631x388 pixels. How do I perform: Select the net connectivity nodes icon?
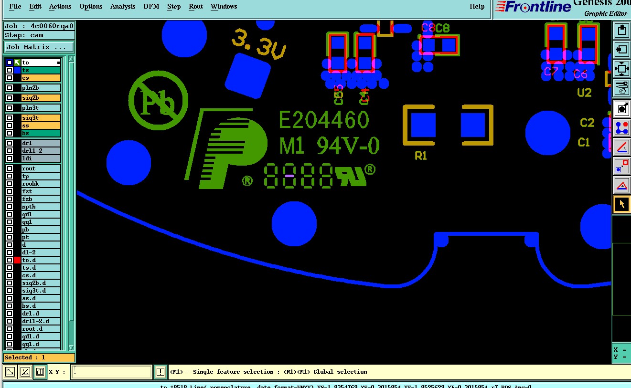point(621,127)
